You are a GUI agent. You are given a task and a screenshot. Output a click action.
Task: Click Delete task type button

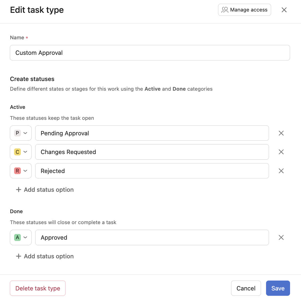pos(38,288)
